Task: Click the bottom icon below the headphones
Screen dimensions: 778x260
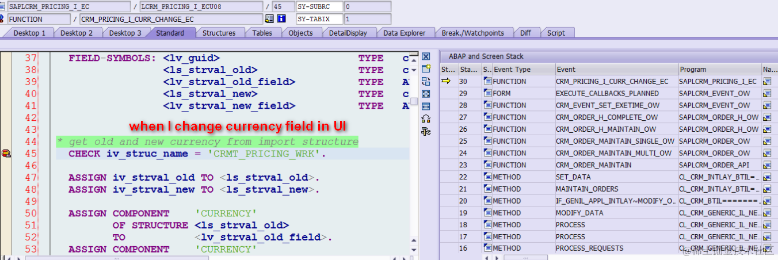Action: 426,132
